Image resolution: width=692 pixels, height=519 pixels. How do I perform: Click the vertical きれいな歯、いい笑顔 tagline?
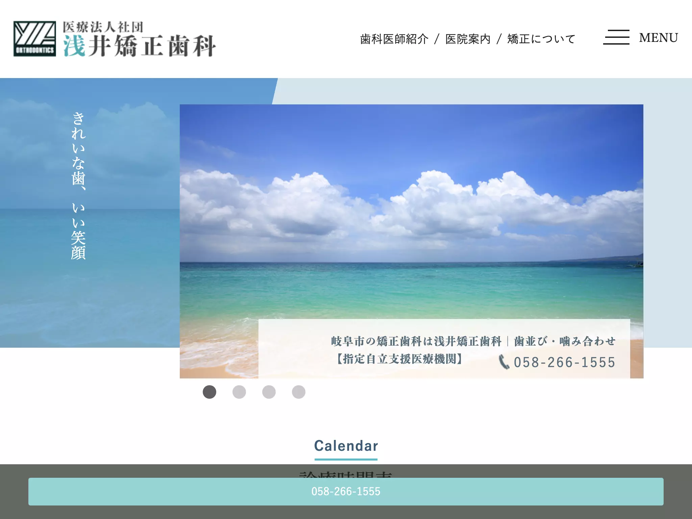click(x=78, y=186)
